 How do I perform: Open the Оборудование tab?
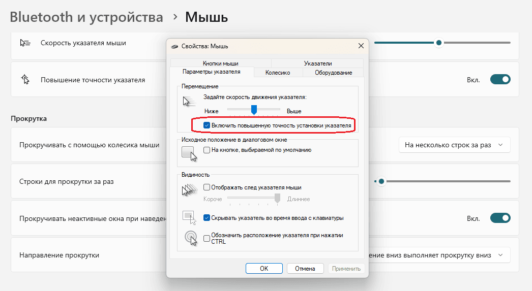coord(333,73)
